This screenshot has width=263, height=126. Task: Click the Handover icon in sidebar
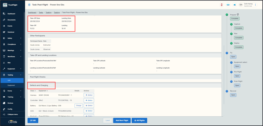[4, 32]
